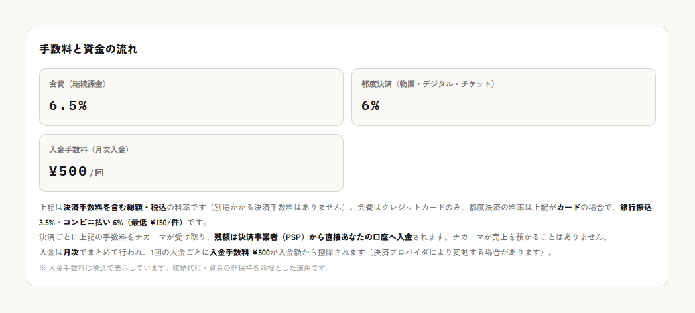
Task: Click 残額は決済事業者（PSP）から直接あなたの口座へ入金 text
Action: coord(314,237)
